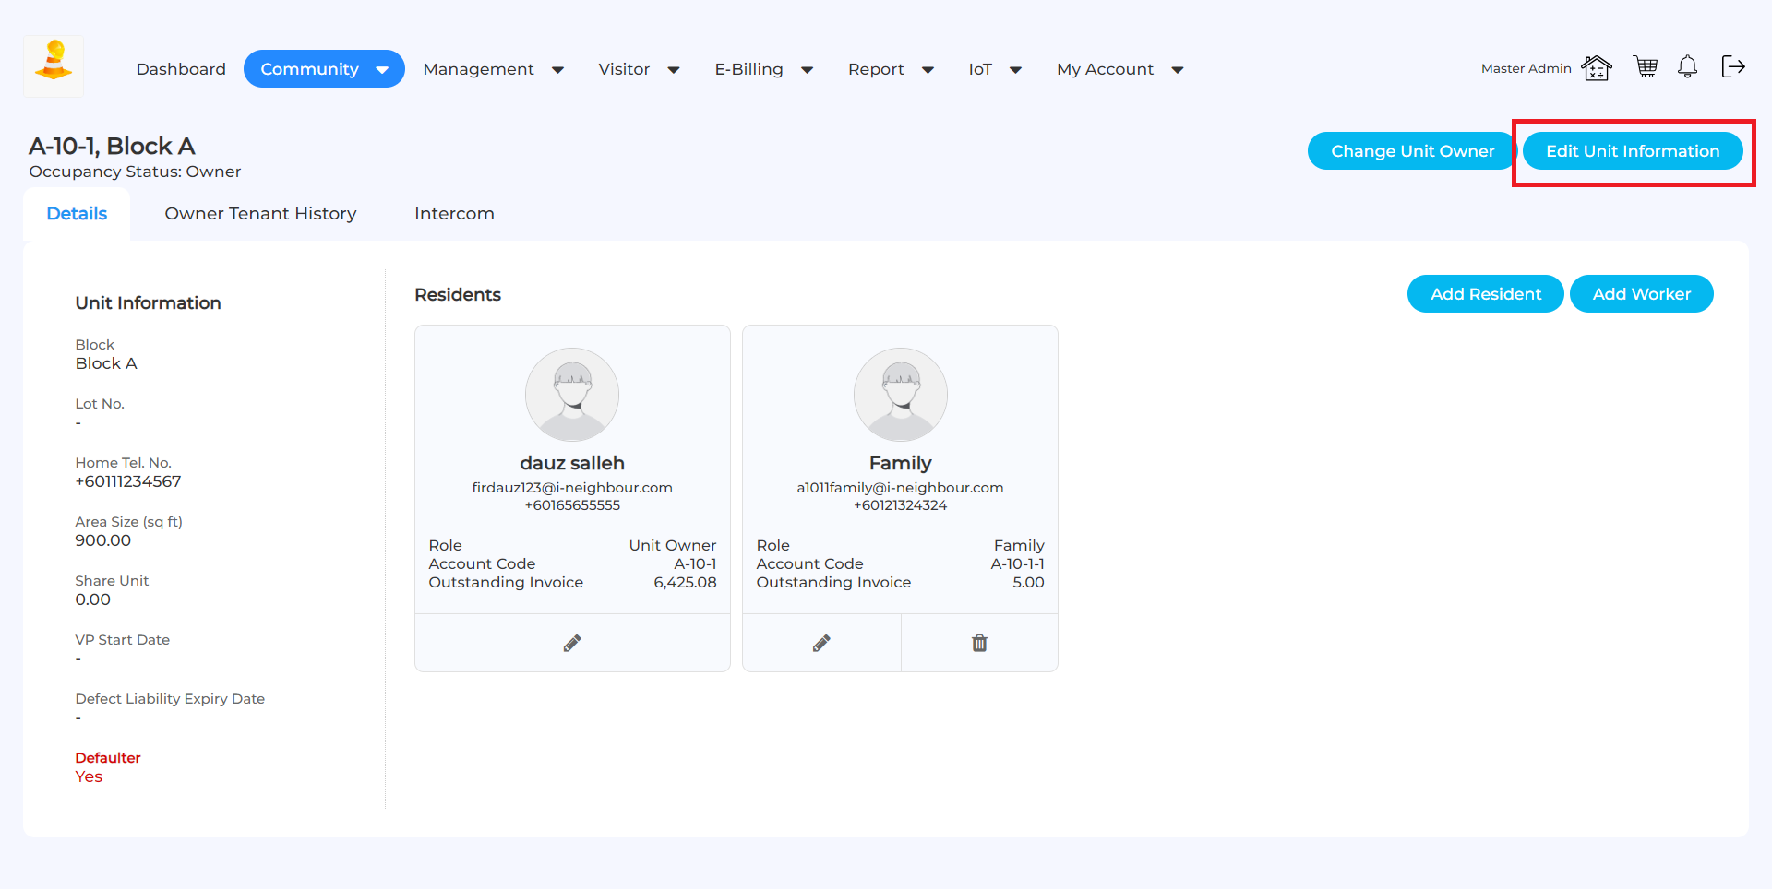1772x889 pixels.
Task: Go to the Dashboard menu item
Action: [x=181, y=69]
